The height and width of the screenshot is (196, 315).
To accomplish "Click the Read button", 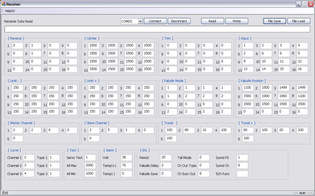I will tap(212, 21).
